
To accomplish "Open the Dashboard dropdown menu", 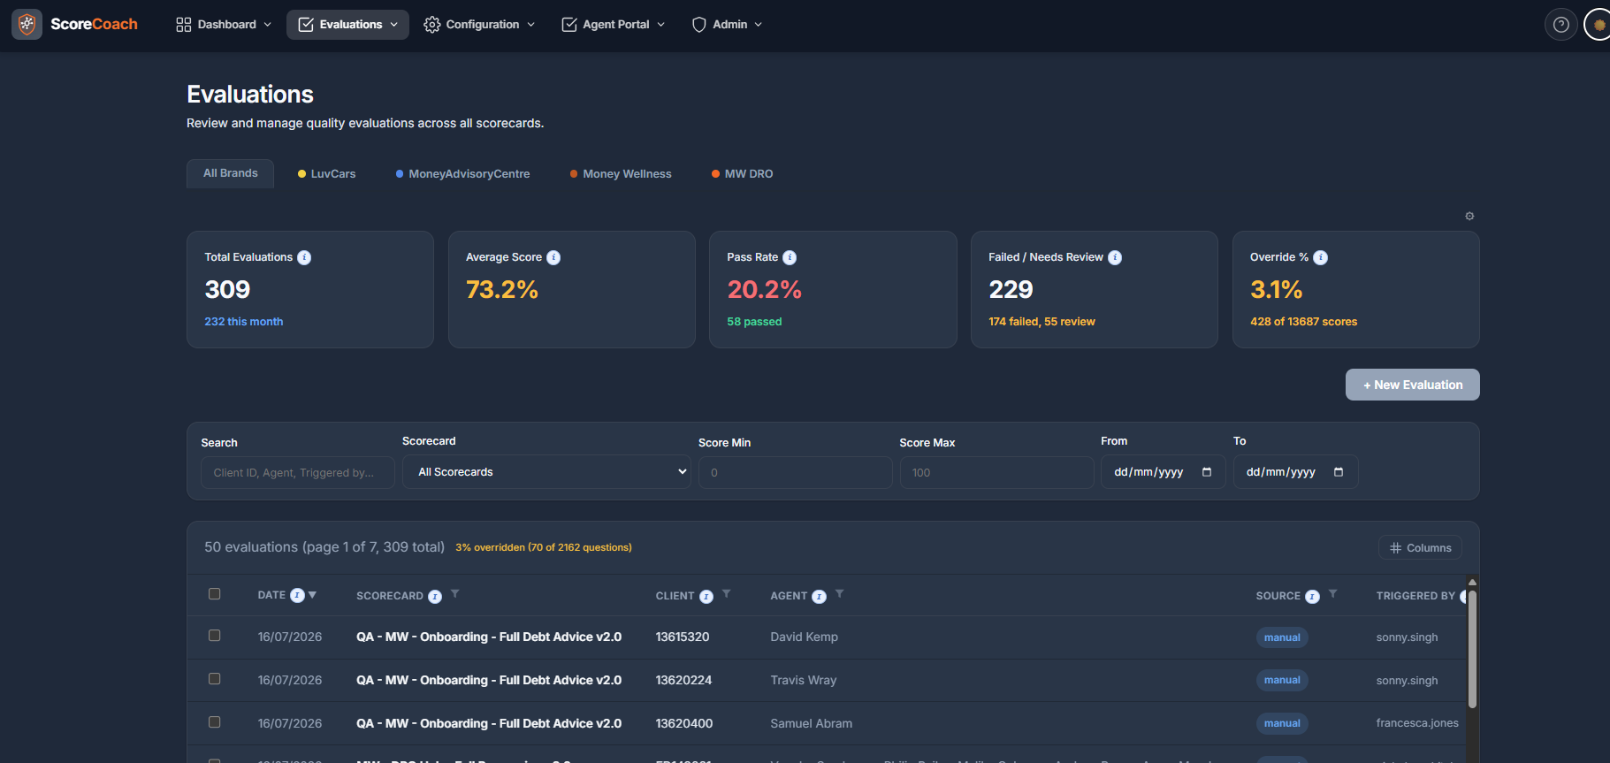I will pos(224,25).
